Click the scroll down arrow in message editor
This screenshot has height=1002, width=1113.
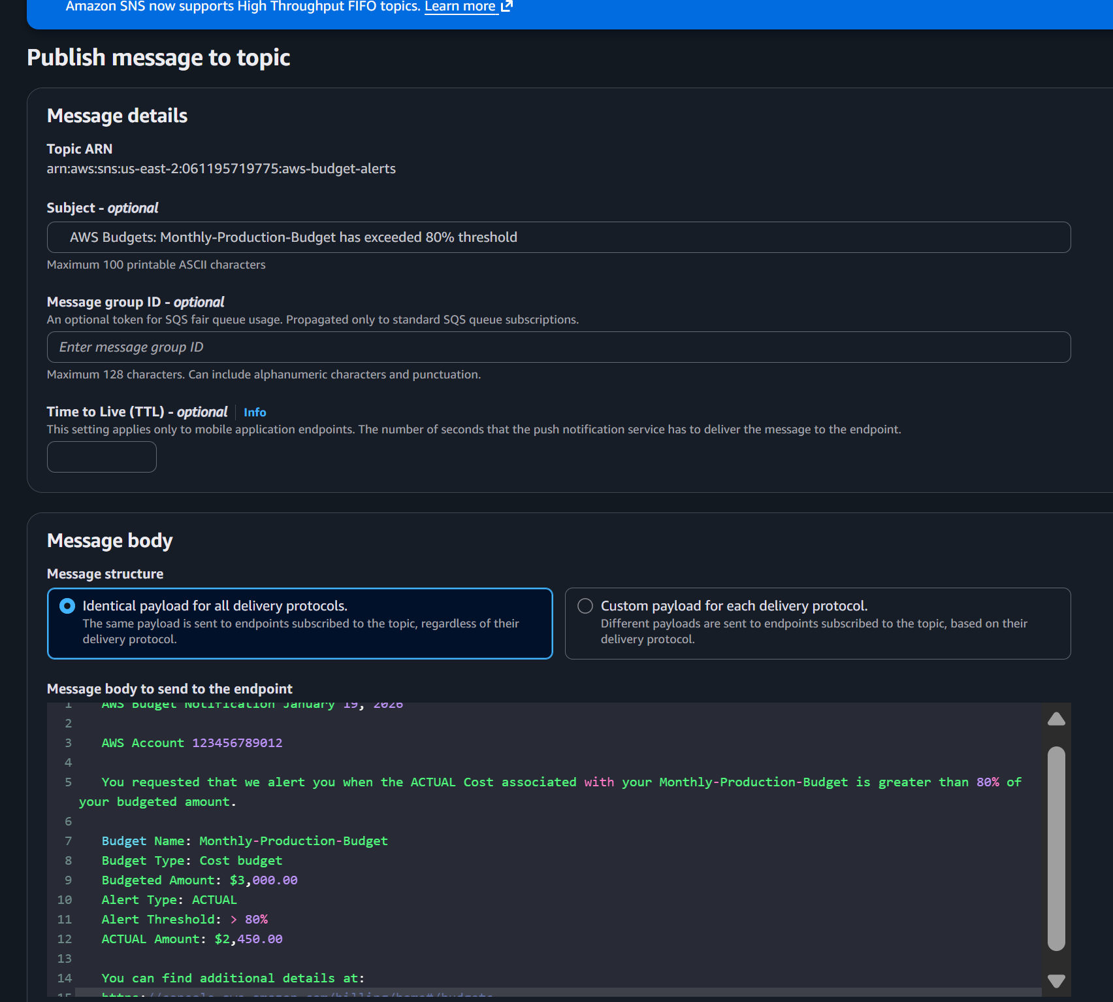tap(1056, 980)
